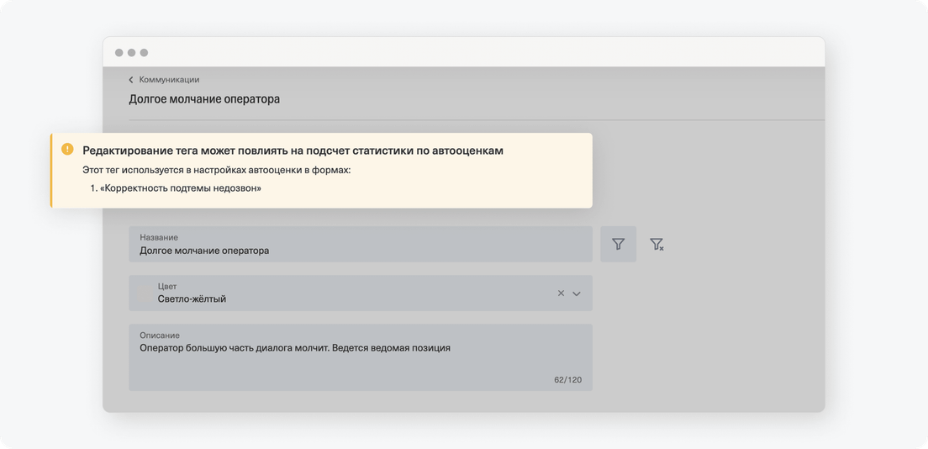Click inside the Описание text area
928x449 pixels.
[361, 357]
